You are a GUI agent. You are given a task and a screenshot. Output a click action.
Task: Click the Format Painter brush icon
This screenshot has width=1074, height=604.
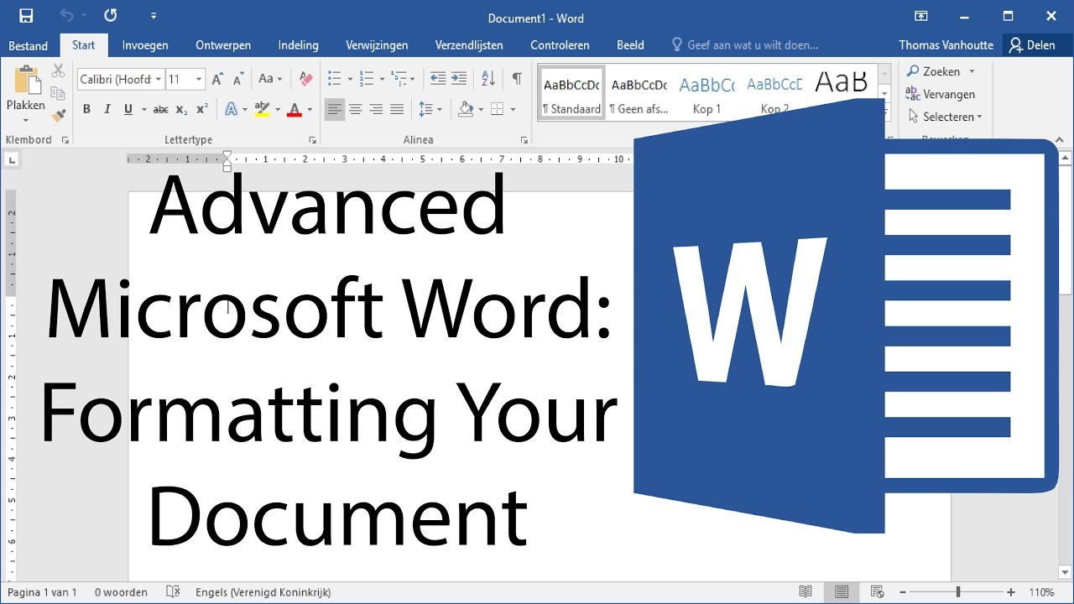[x=58, y=116]
